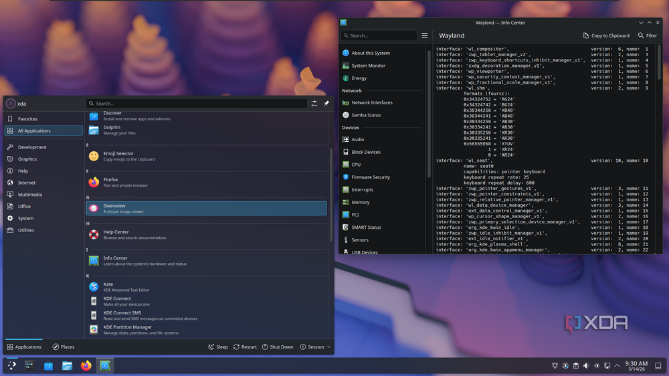Open Kate text editor entry

pyautogui.click(x=206, y=287)
